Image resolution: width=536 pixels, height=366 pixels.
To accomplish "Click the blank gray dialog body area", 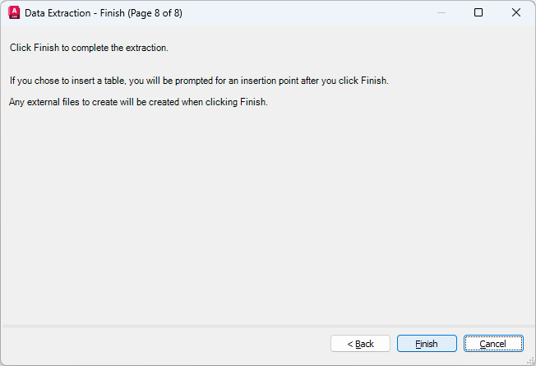I will tap(267, 214).
